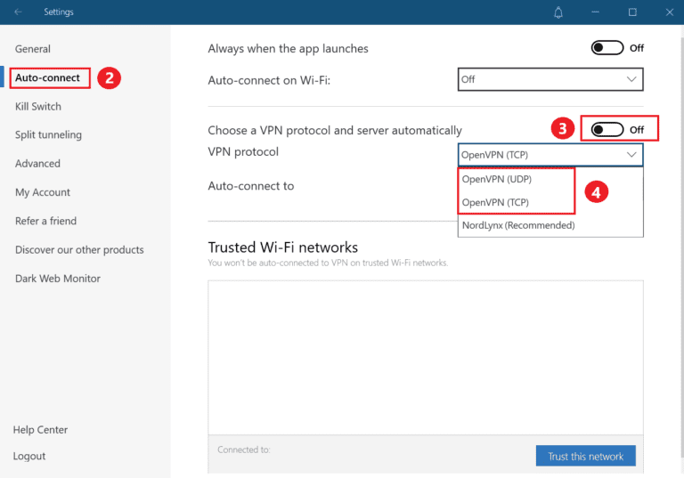The width and height of the screenshot is (684, 478).
Task: Click the Trust this network button
Action: point(585,456)
